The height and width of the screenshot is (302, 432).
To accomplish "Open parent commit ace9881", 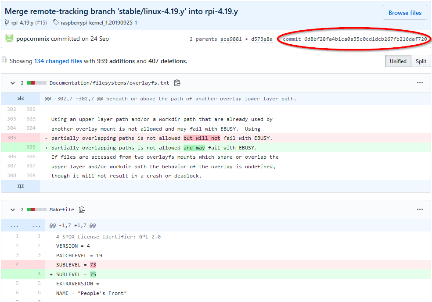I will [231, 39].
